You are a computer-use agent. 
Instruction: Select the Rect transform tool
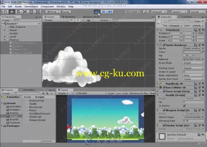tap(31, 12)
